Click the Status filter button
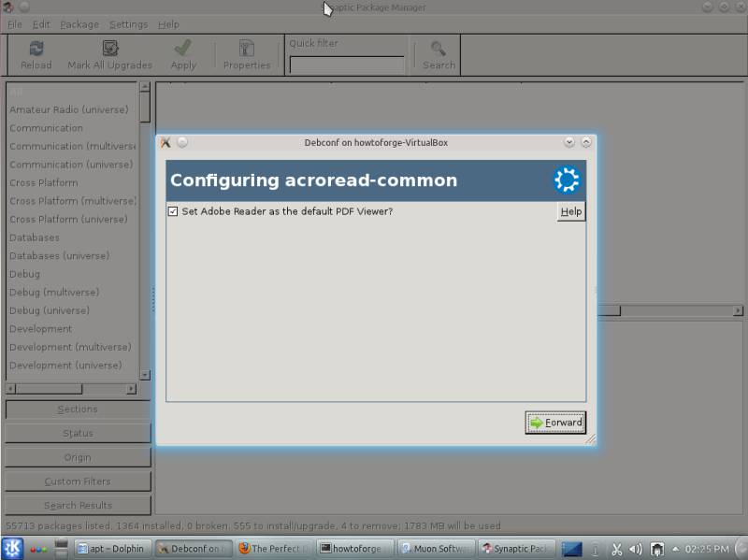 [78, 433]
